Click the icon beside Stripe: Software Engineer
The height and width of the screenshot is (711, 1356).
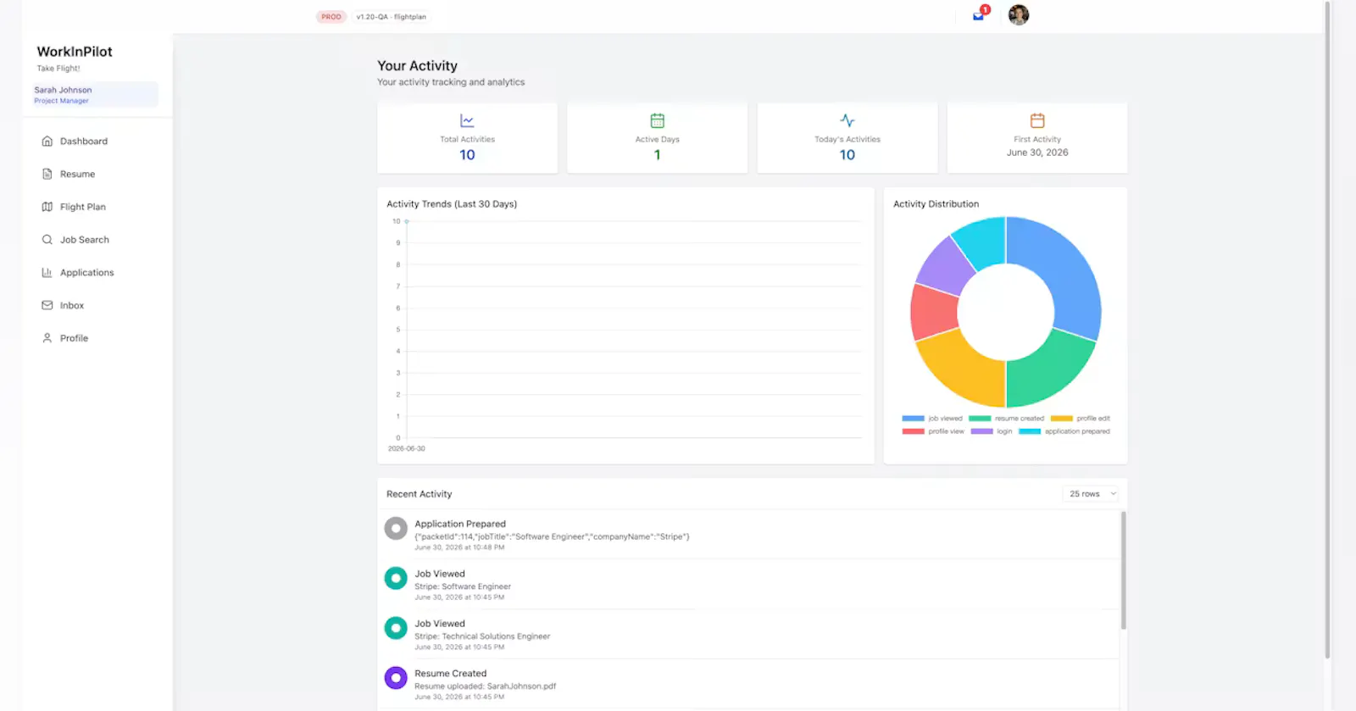[396, 579]
